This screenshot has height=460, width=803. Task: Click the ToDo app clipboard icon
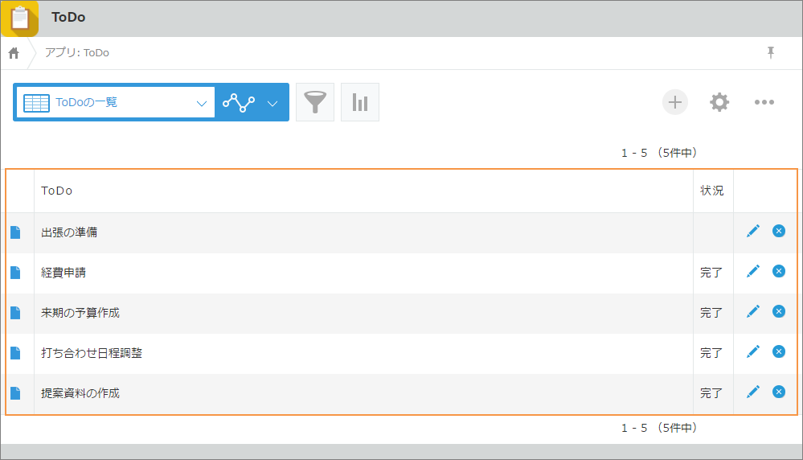click(x=19, y=18)
